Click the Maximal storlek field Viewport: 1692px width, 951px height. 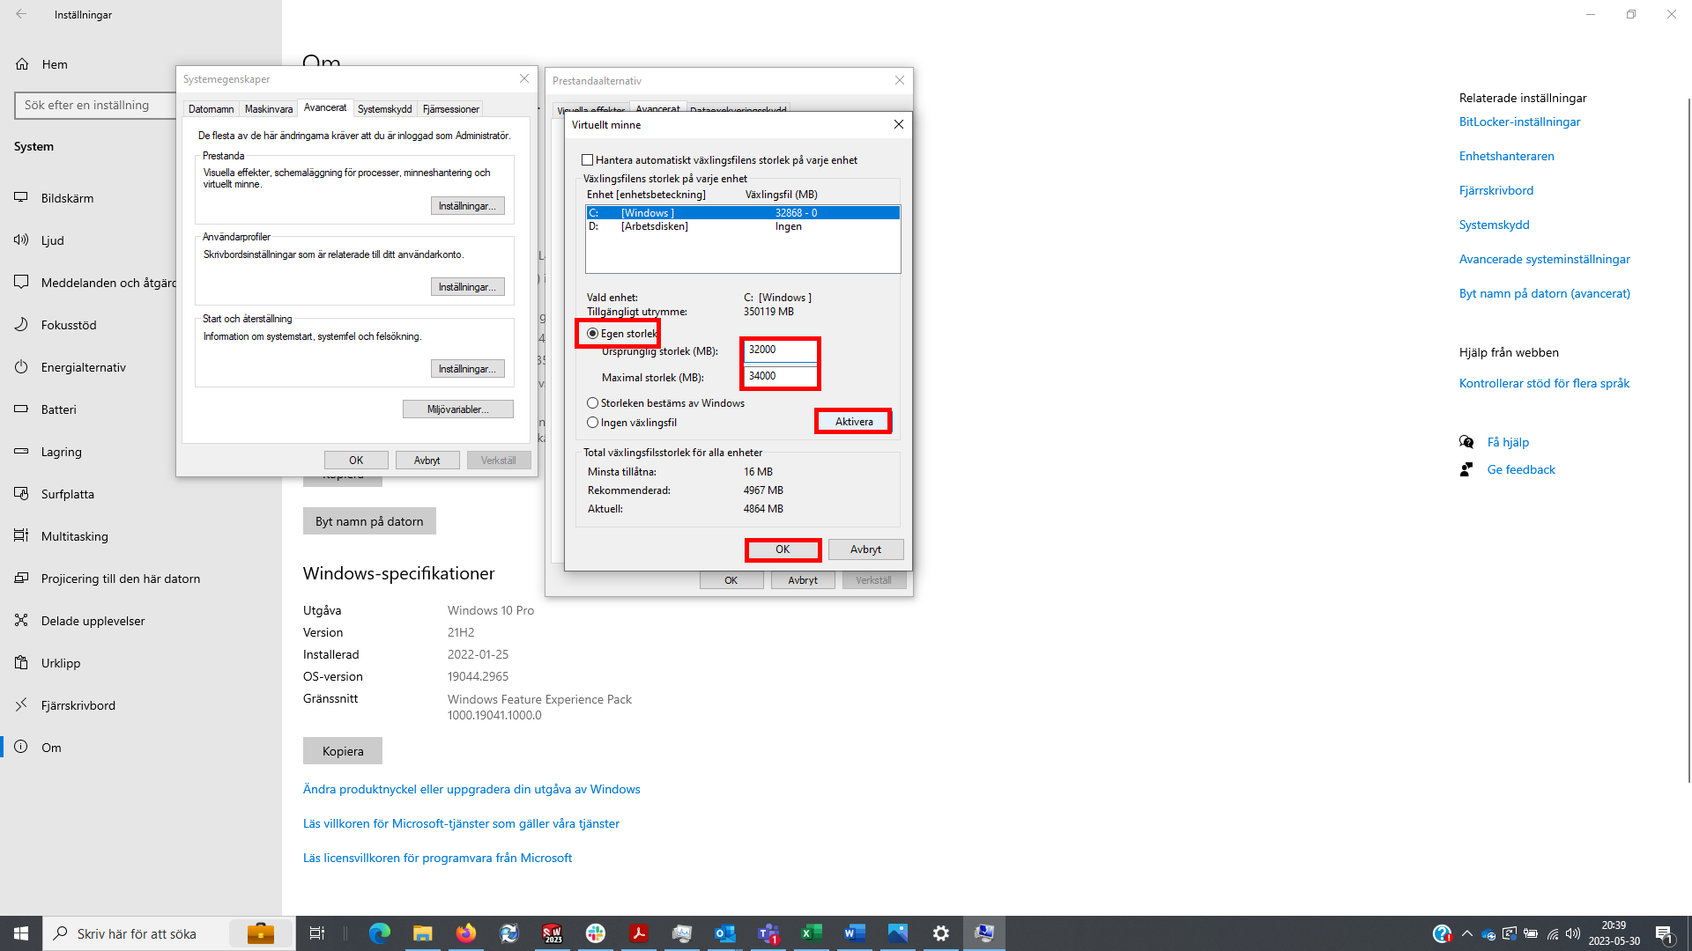tap(780, 376)
